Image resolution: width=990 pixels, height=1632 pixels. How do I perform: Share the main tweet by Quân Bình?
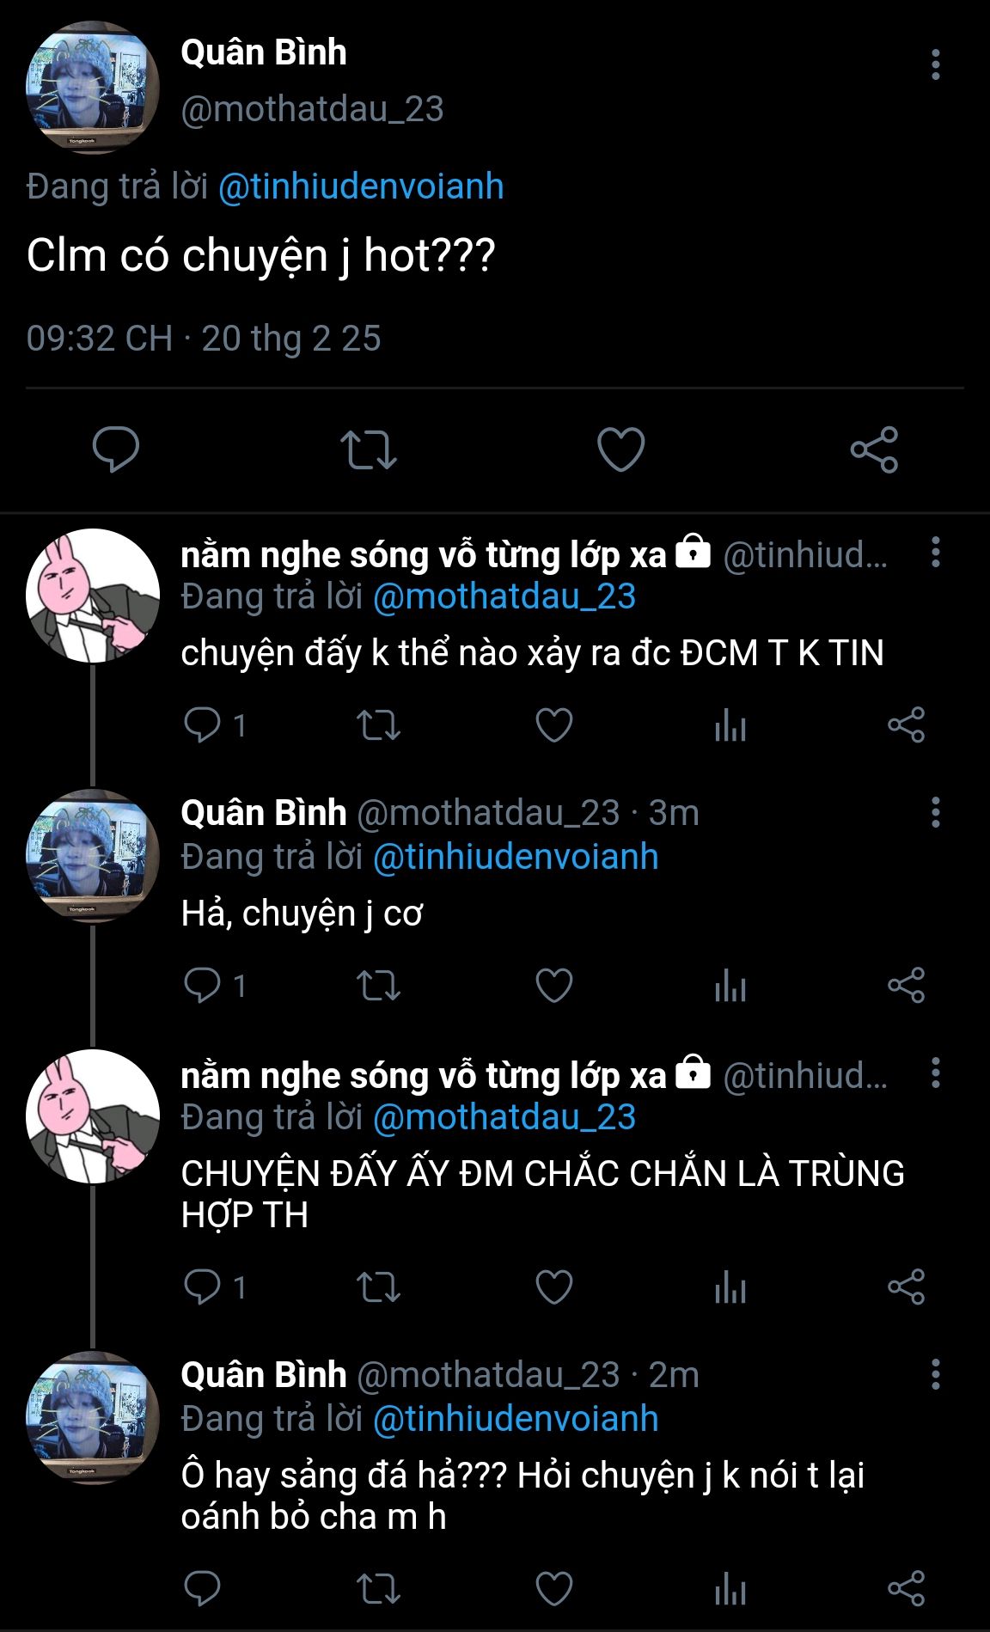click(874, 449)
